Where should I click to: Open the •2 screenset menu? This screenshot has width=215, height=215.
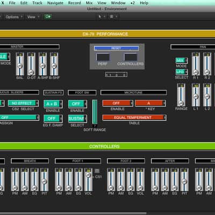pyautogui.click(x=133, y=3)
